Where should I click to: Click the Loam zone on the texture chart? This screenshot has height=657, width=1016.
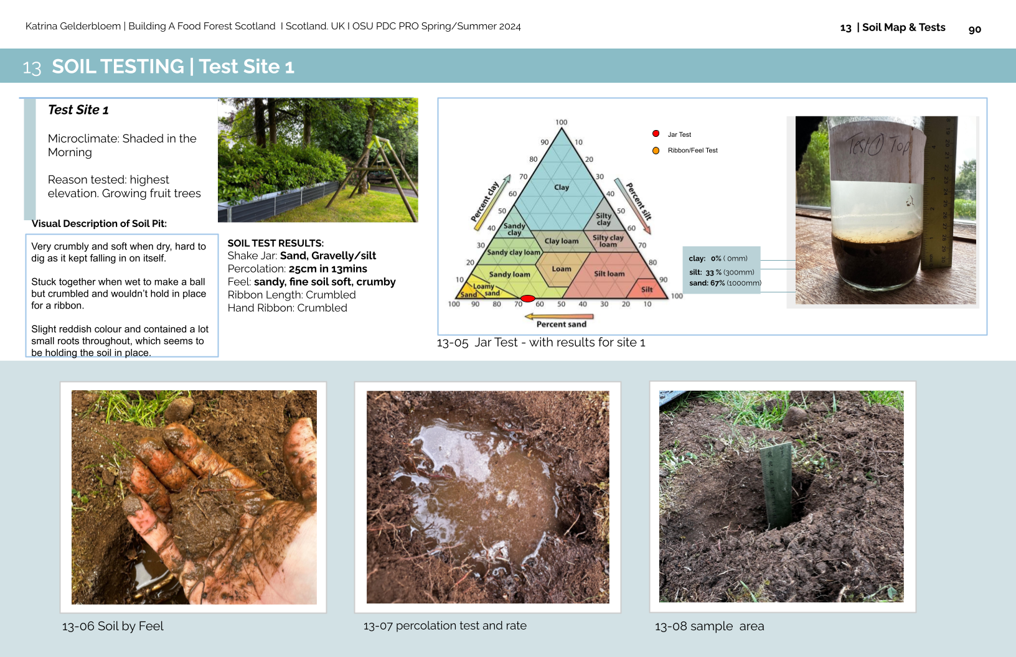(x=562, y=268)
